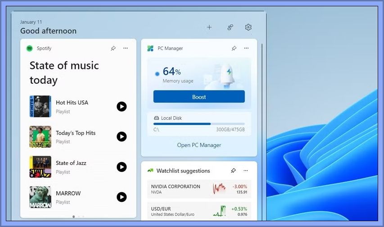This screenshot has width=384, height=227.
Task: Click the 'Hot Hits USA' title text
Action: pyautogui.click(x=72, y=103)
